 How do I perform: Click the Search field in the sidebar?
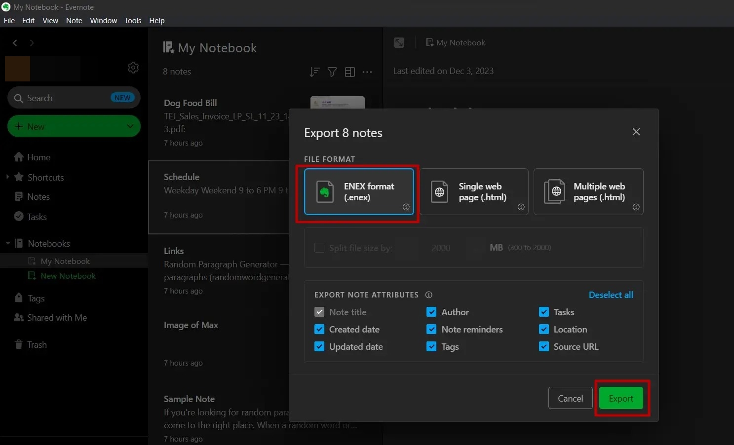coord(64,98)
